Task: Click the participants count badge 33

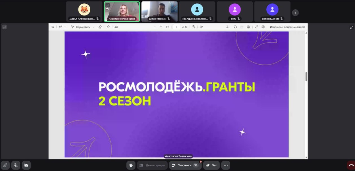Action: 196,165
